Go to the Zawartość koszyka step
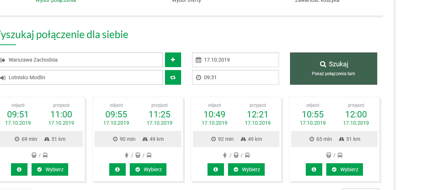Viewport: 437px width, 190px height. [x=317, y=1]
